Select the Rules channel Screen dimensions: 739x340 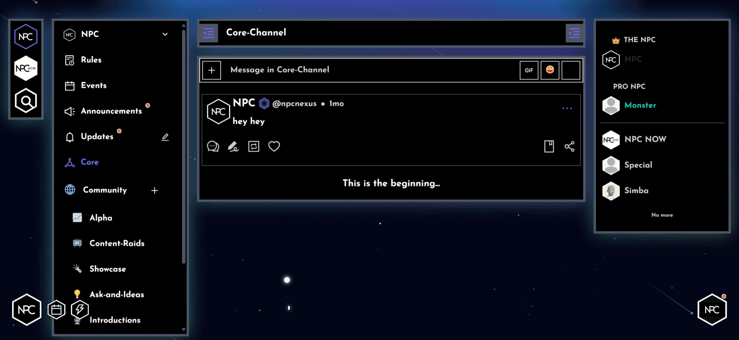91,60
